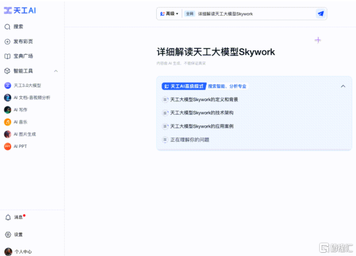The height and width of the screenshot is (256, 356).
Task: Open 发布彩页 from the sidebar
Action: point(23,42)
